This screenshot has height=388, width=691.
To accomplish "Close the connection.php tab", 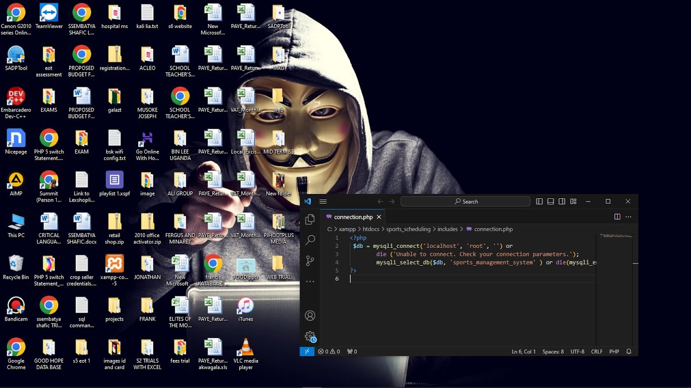I will pos(379,217).
